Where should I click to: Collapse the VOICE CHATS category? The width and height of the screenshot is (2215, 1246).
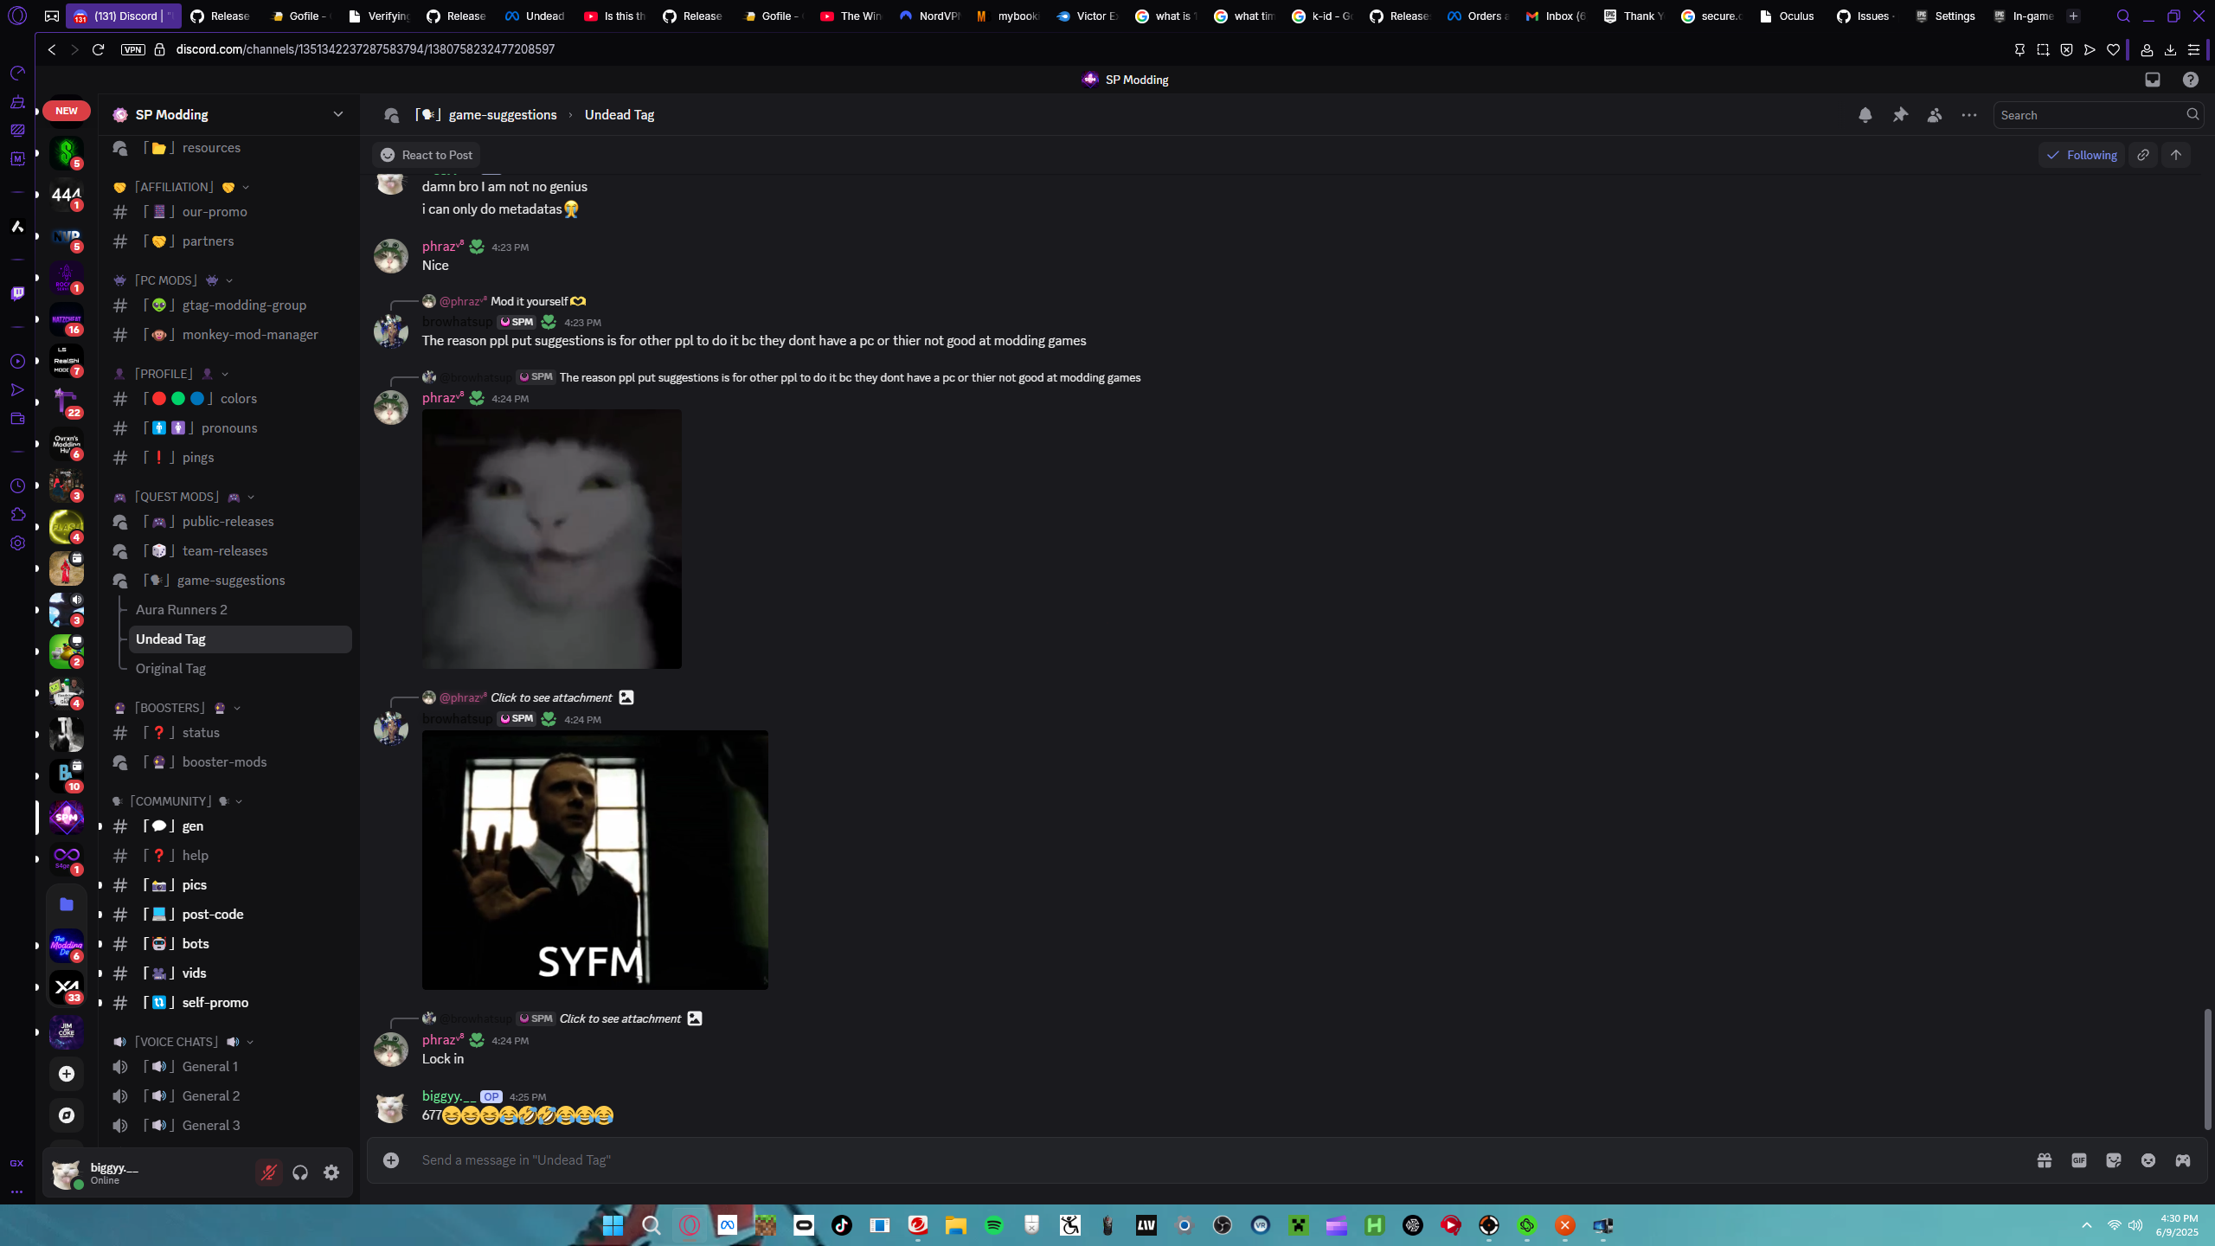coord(177,1042)
